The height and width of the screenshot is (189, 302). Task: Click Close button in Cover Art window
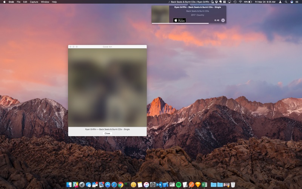tap(107, 133)
